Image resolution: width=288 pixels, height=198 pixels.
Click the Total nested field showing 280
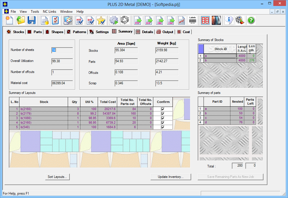click(238, 166)
